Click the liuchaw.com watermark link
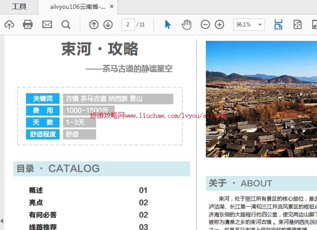This screenshot has height=230, width=317. click(x=159, y=116)
